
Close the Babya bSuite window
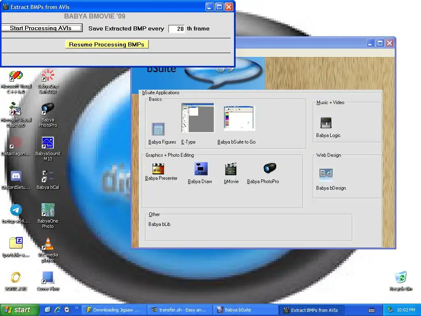389,43
